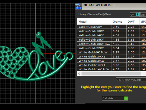
Task: Select the White Gold:10KX1 row
Action: tap(111, 57)
